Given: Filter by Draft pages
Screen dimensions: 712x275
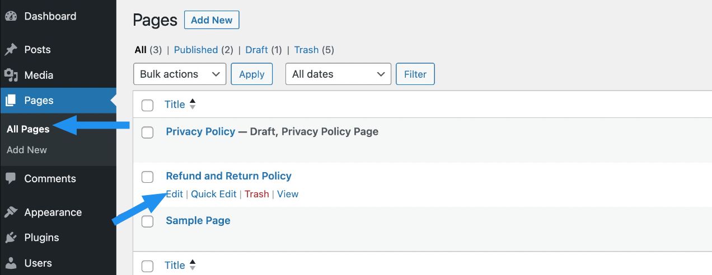Looking at the screenshot, I should tap(257, 50).
